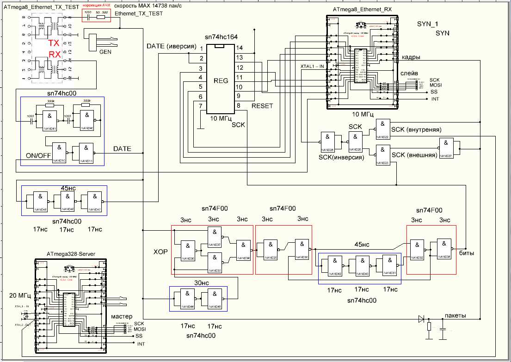Pick the NAND23 gate for SCK внешняя
This screenshot has width=511, height=362.
[382, 155]
